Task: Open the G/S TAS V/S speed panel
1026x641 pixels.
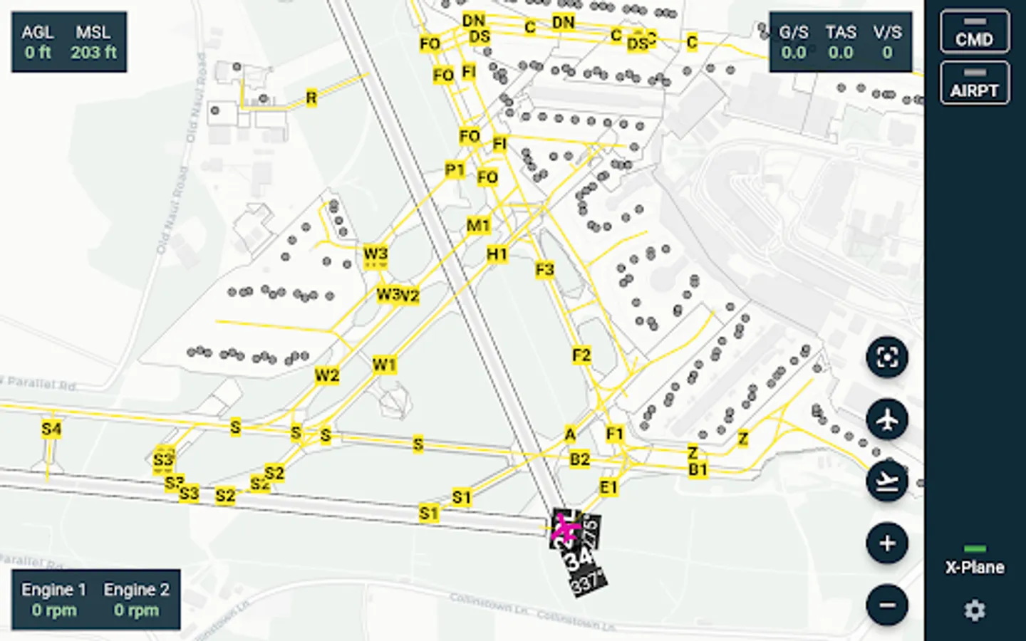Action: pyautogui.click(x=841, y=42)
